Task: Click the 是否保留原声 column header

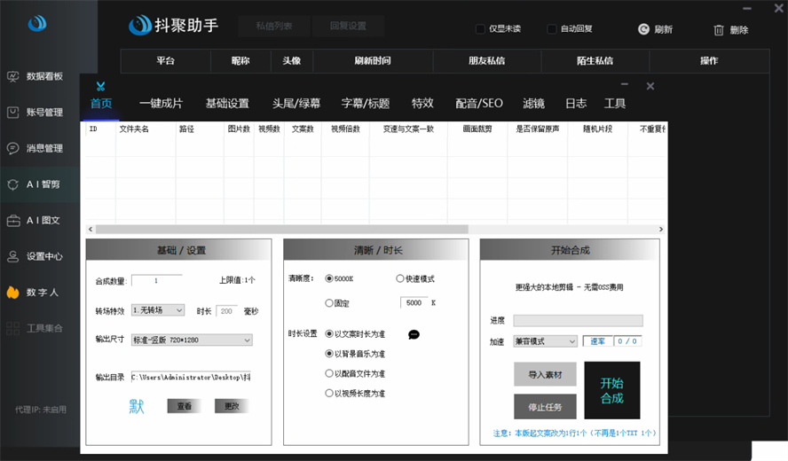Action: coord(537,129)
